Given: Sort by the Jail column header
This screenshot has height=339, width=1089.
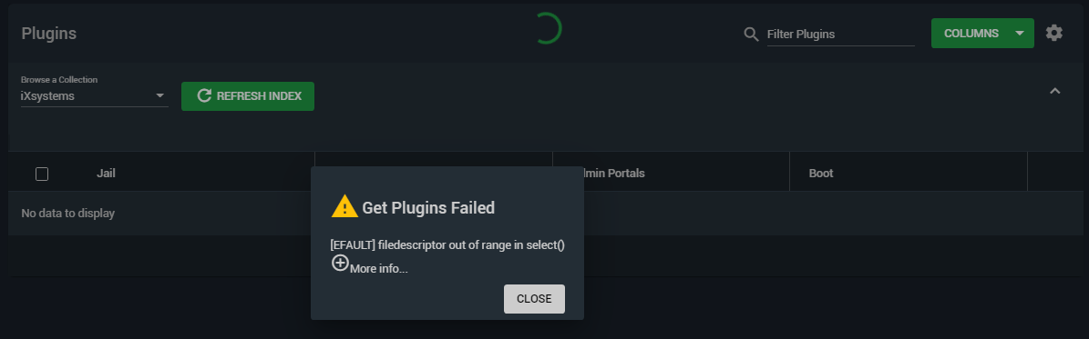Looking at the screenshot, I should [x=106, y=174].
